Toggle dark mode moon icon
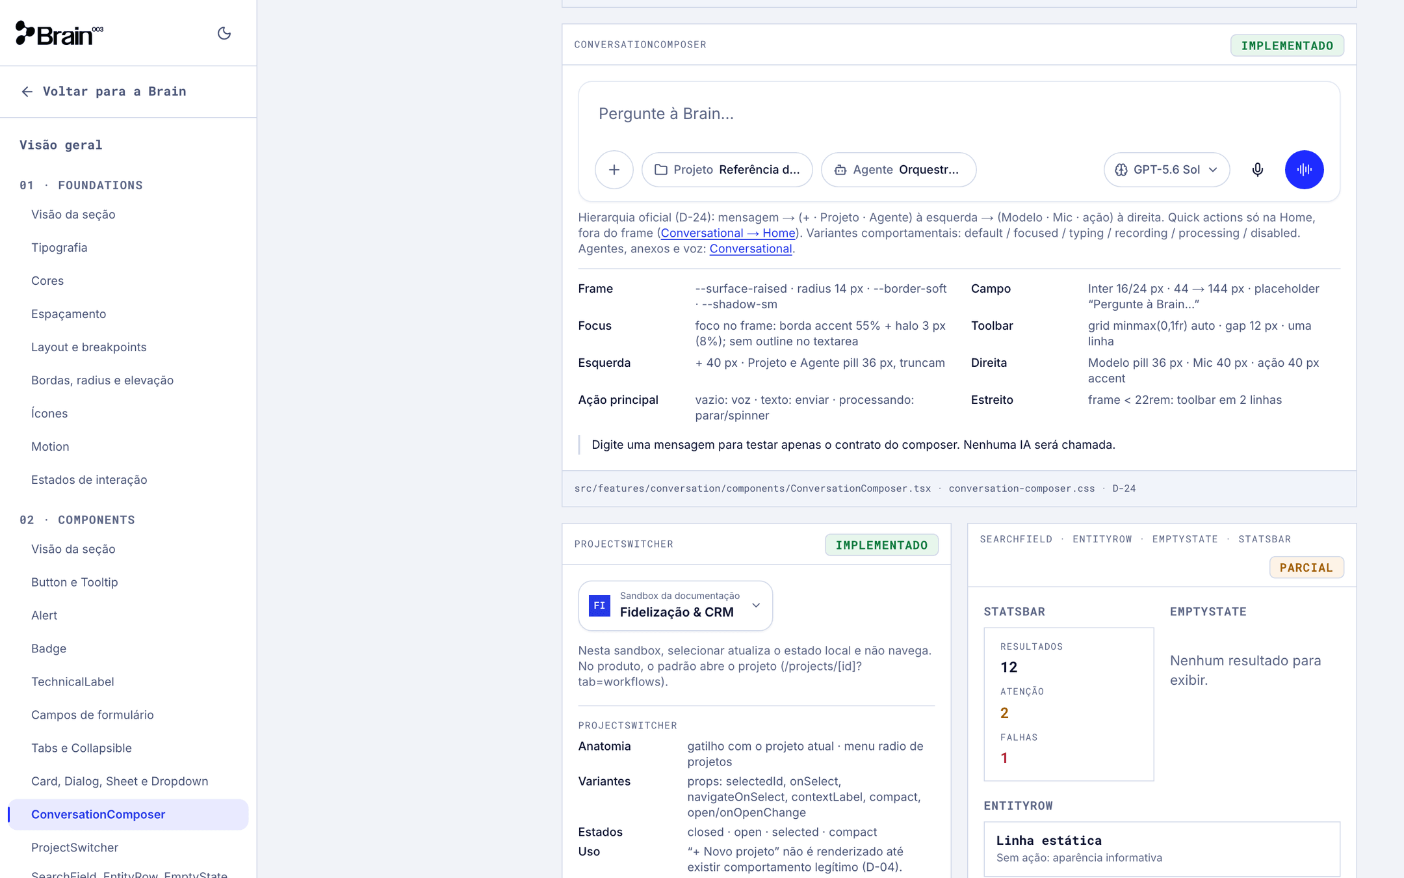Screen dimensions: 1404x878 224,33
